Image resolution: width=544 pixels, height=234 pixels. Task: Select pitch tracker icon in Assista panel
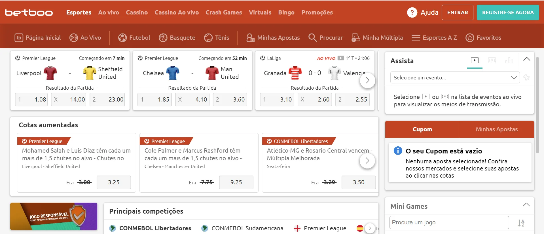(x=492, y=60)
